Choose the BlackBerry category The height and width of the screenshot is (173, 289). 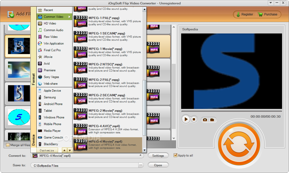(x=54, y=144)
